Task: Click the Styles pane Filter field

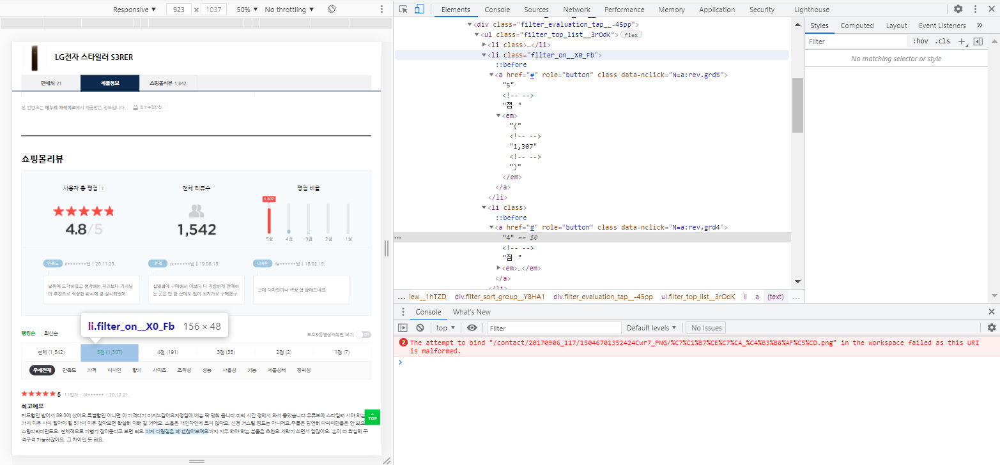Action: tap(856, 41)
